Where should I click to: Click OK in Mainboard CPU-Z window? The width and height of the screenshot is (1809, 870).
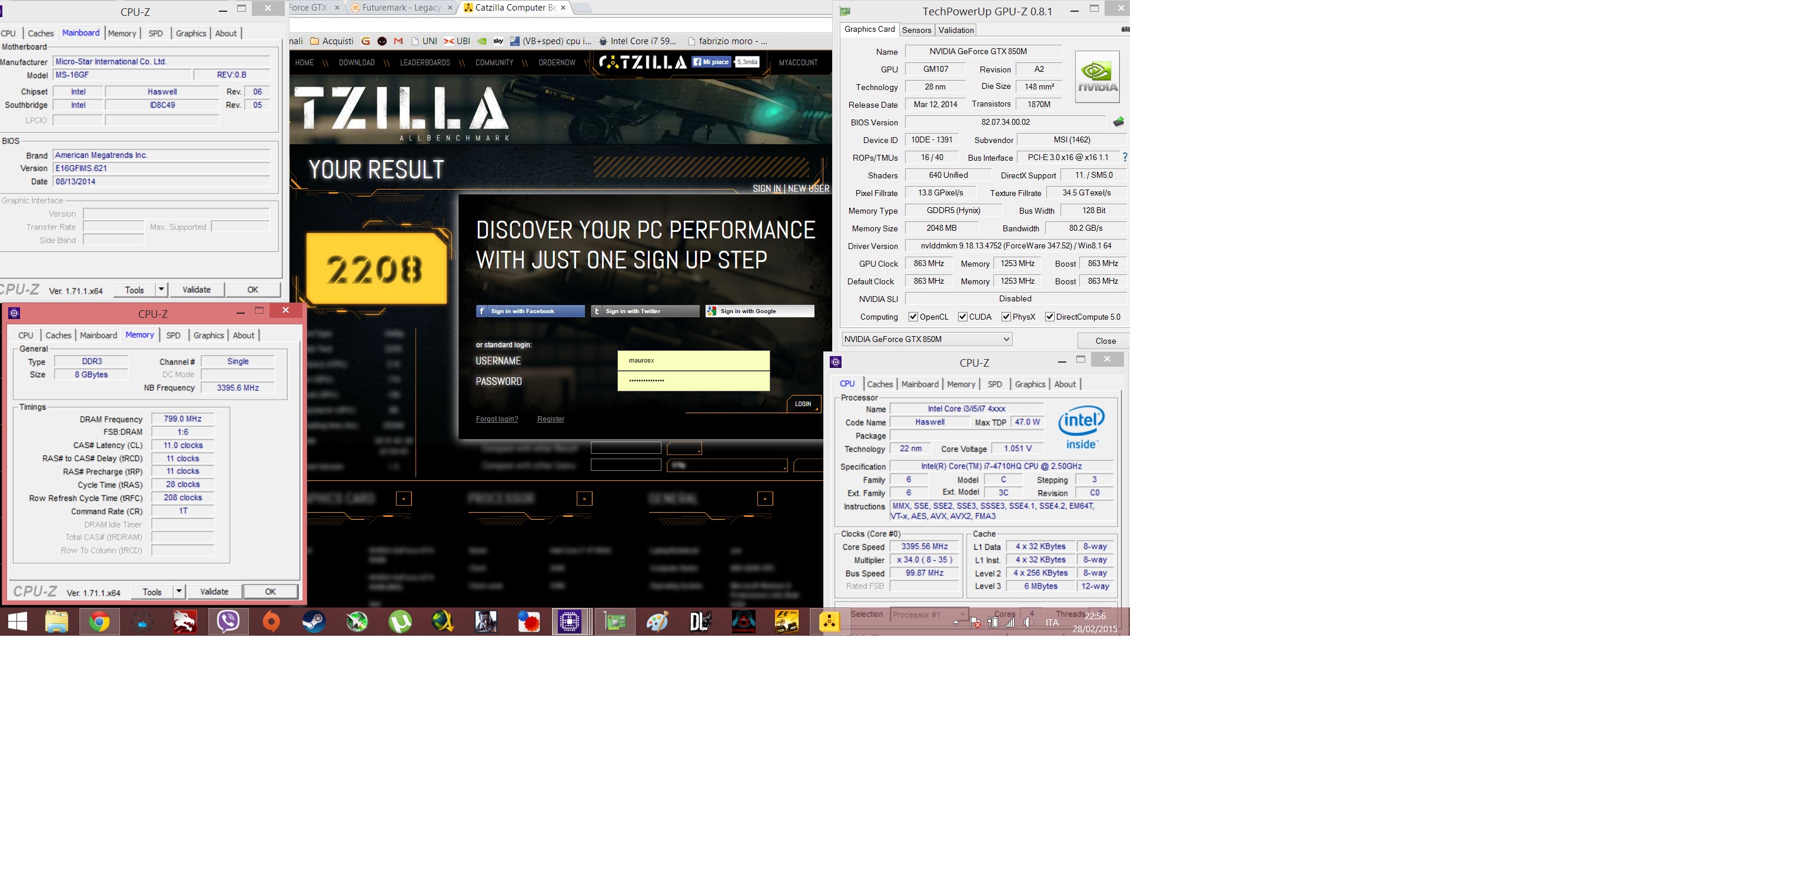tap(253, 289)
